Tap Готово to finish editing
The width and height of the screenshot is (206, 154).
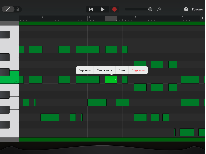197,9
